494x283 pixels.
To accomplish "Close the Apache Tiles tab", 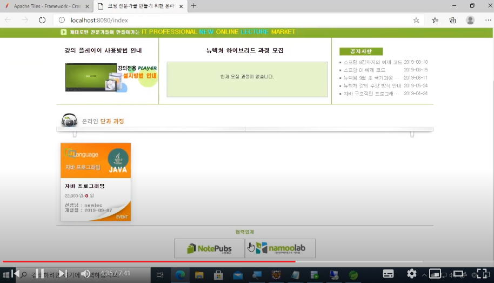I will [87, 6].
